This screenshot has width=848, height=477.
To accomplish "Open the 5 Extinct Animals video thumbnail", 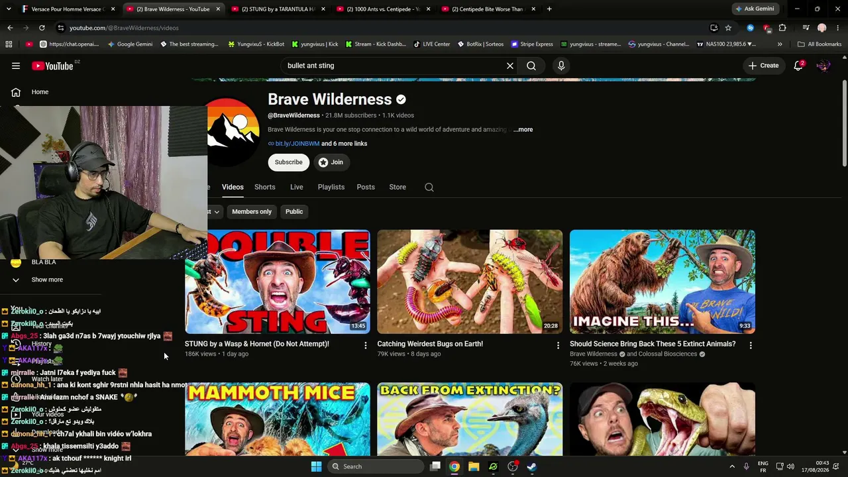I will 662,282.
